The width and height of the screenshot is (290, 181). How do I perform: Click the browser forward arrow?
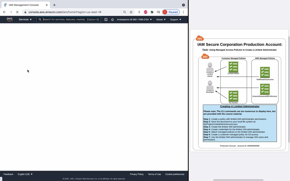pos(11,12)
